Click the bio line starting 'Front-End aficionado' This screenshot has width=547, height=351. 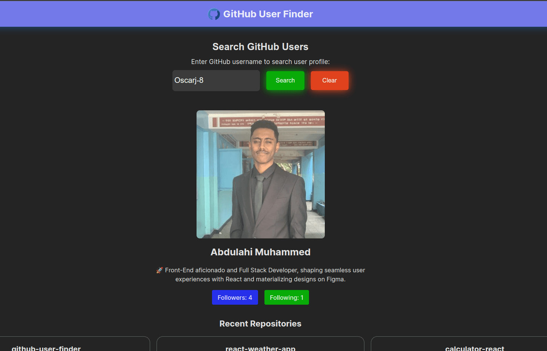coord(265,270)
